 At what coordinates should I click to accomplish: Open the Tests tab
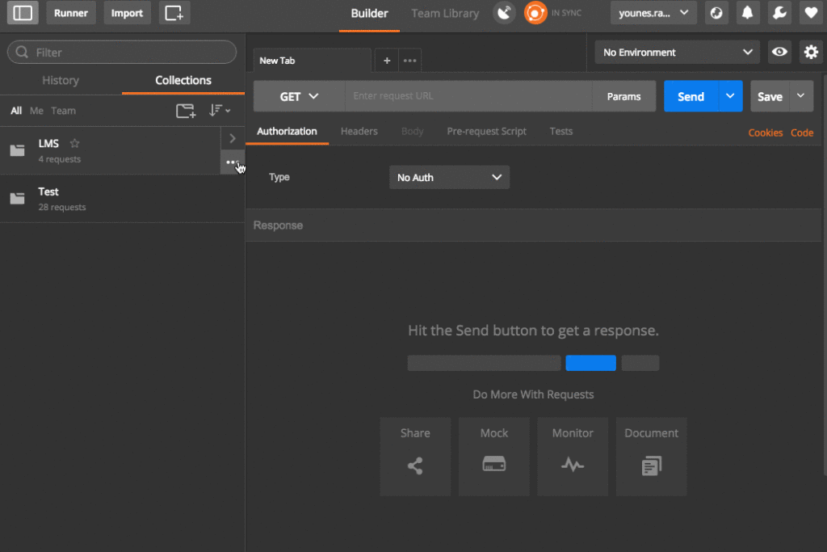561,132
